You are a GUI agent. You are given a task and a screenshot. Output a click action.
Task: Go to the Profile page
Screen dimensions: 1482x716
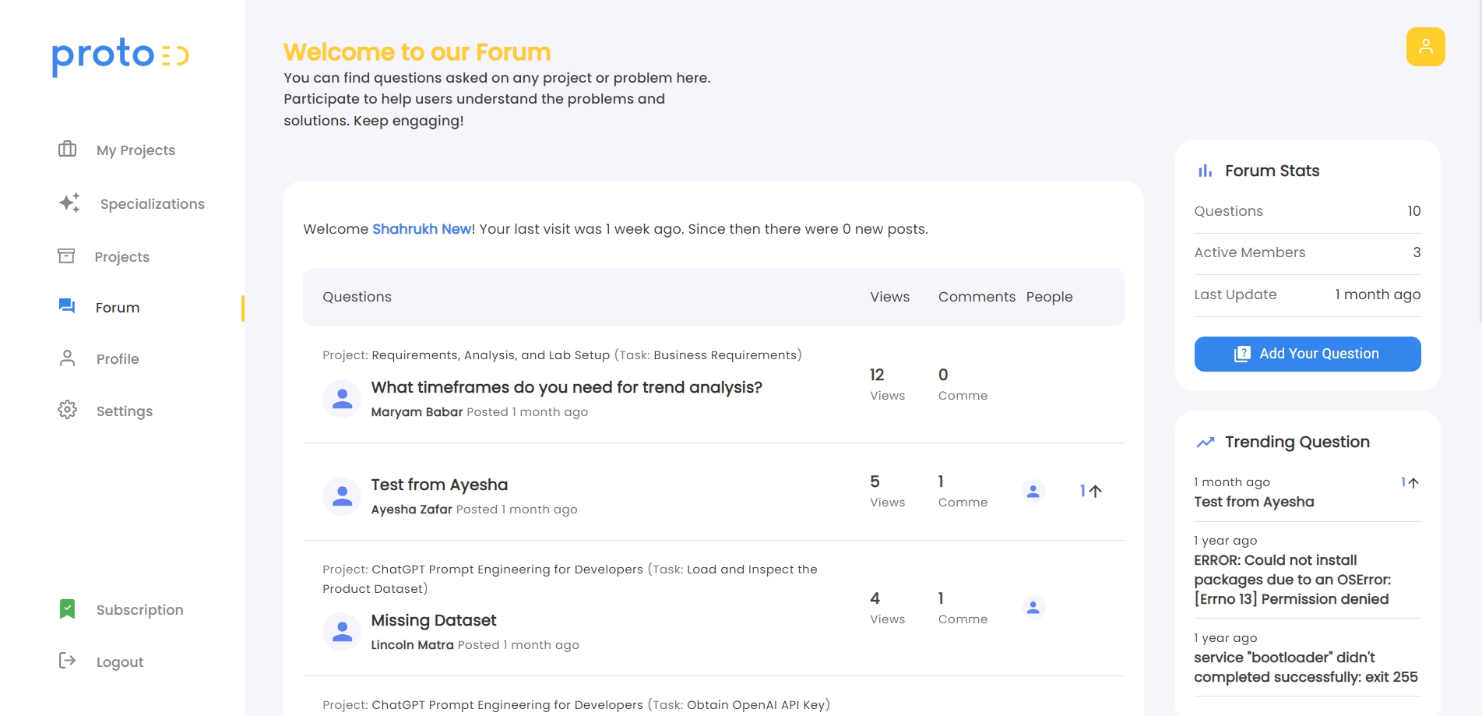(x=118, y=359)
